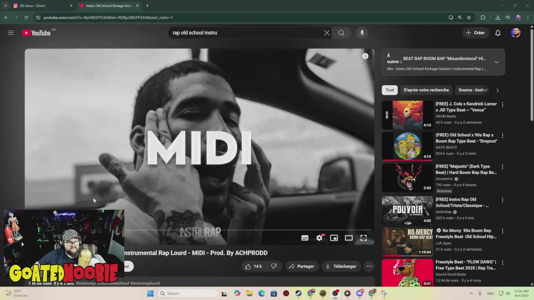The height and width of the screenshot is (300, 534).
Task: Toggle subtitles/captions in player
Action: point(305,238)
